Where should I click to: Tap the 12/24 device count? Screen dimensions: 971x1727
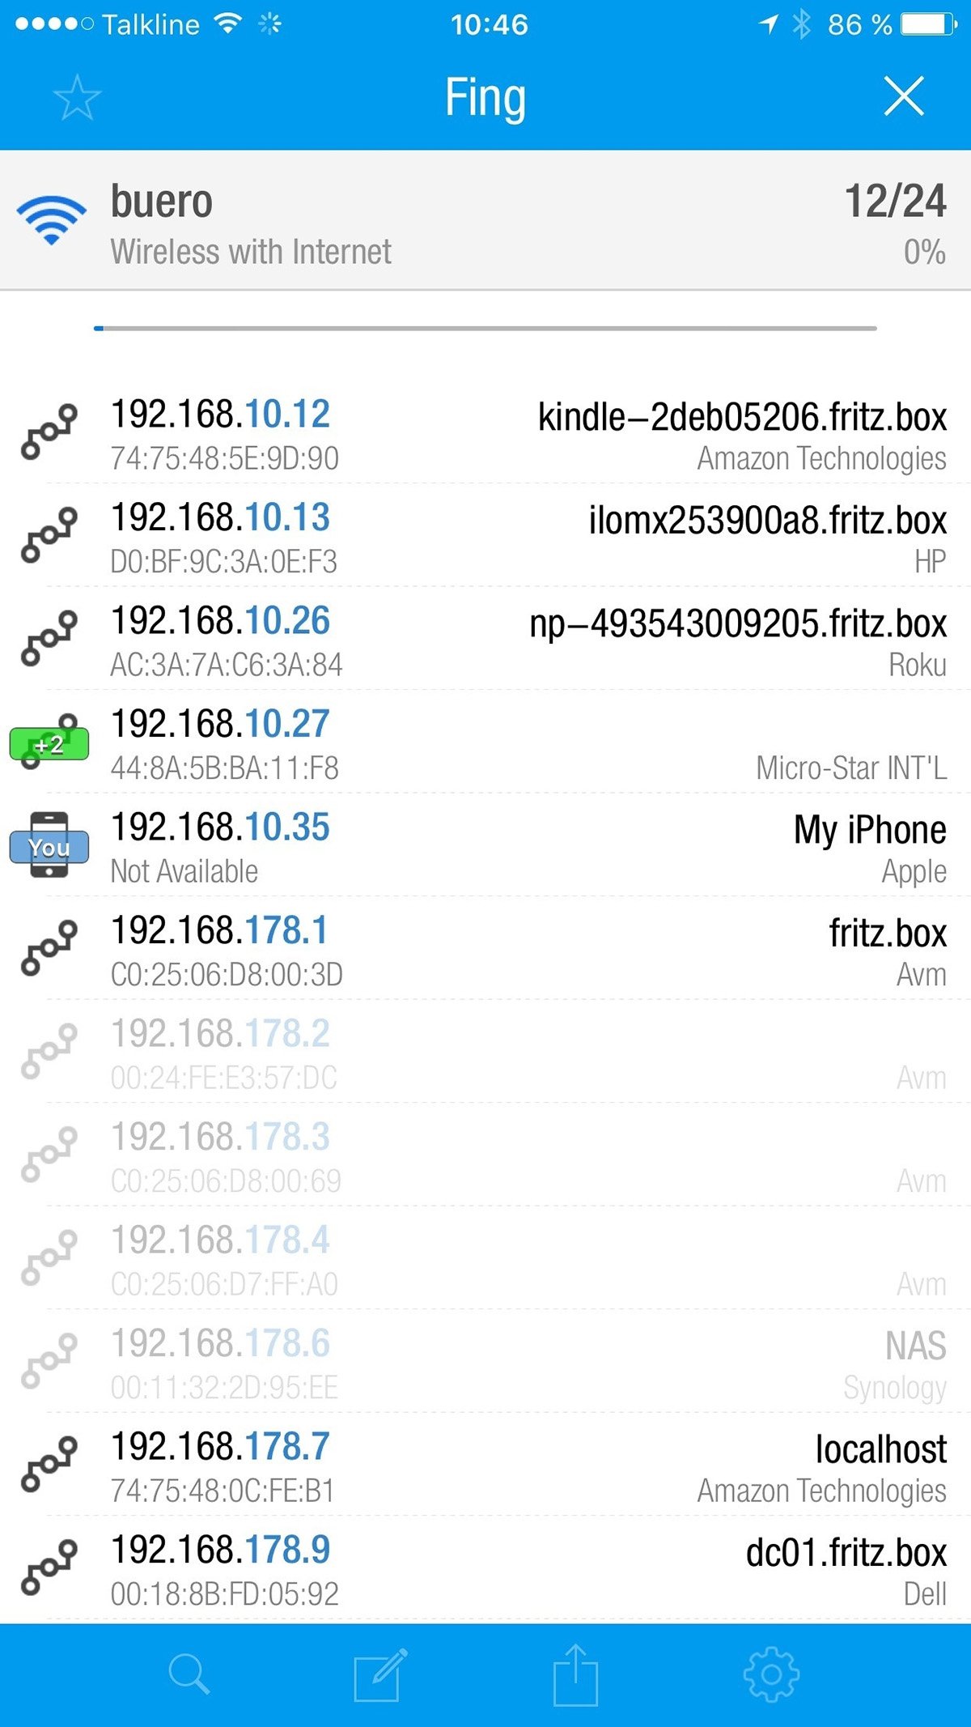pos(894,202)
